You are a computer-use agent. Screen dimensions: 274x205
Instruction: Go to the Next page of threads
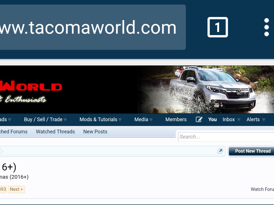[16, 189]
